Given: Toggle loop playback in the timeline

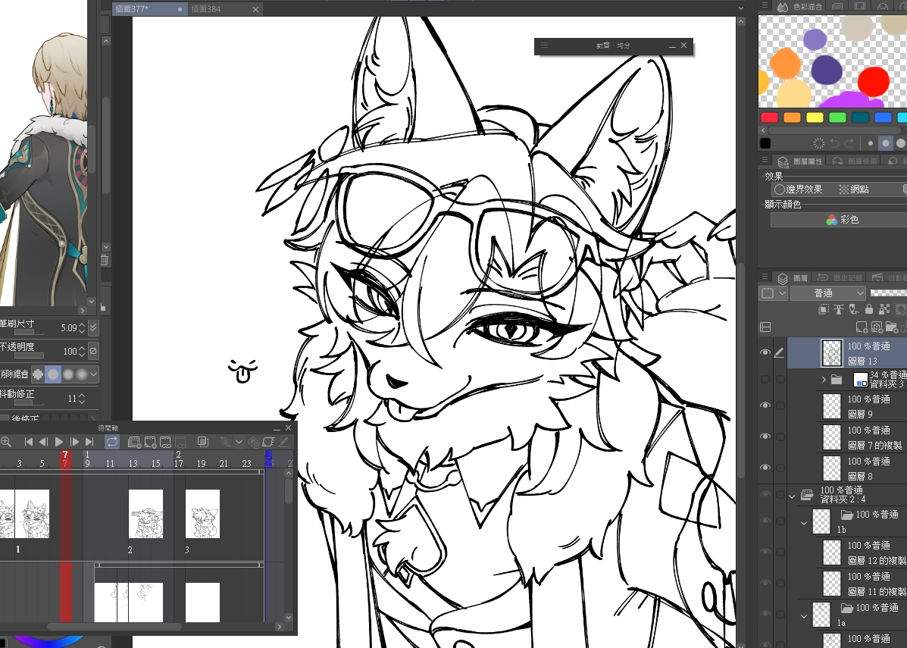Looking at the screenshot, I should [111, 442].
